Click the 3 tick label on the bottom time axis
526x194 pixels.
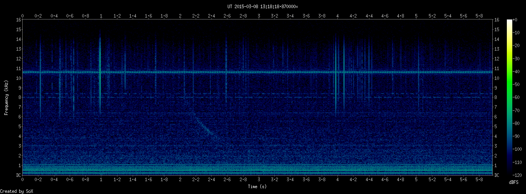click(x=259, y=180)
